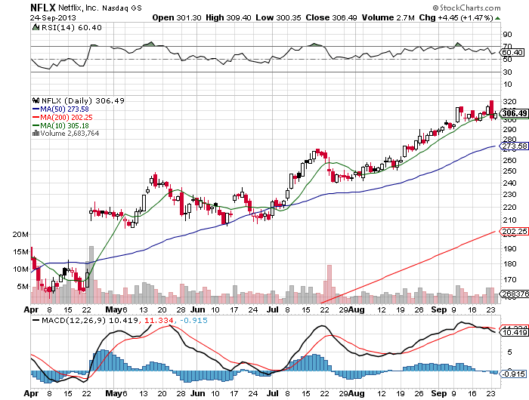Click the 'High 309.40' value
The height and width of the screenshot is (400, 529).
pos(228,17)
